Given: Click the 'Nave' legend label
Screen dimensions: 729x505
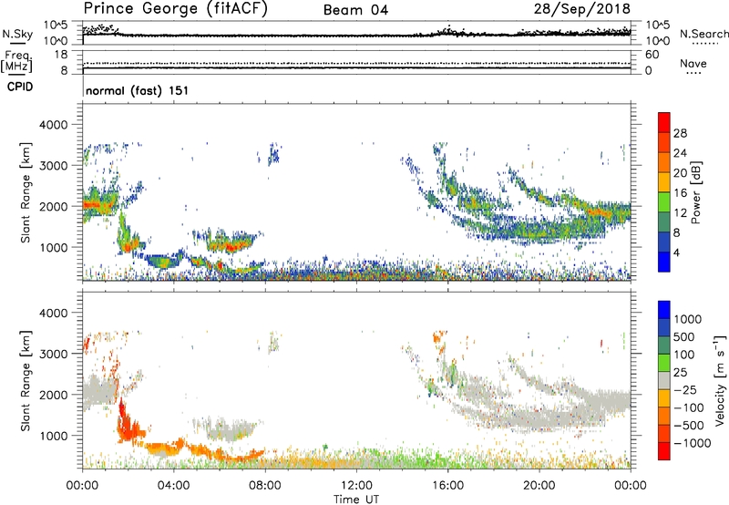Looking at the screenshot, I should (x=693, y=64).
